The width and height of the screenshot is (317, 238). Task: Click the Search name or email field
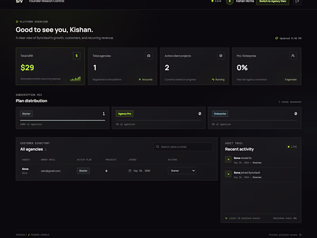pyautogui.click(x=183, y=147)
